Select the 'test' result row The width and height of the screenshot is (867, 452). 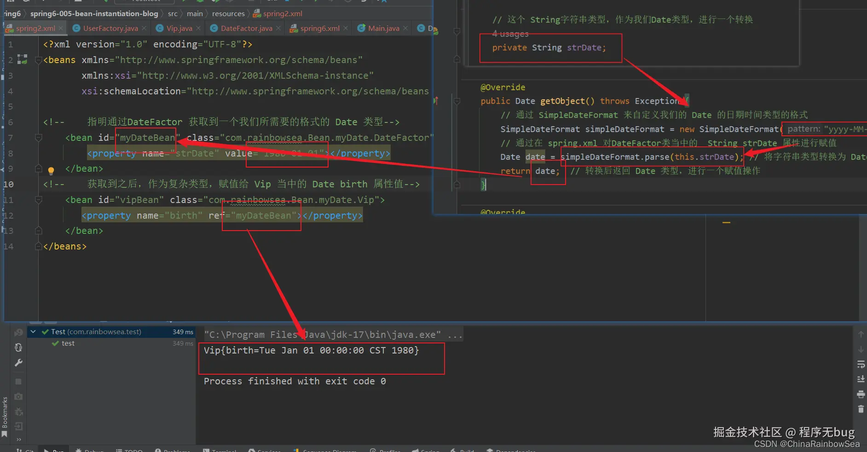[111, 343]
